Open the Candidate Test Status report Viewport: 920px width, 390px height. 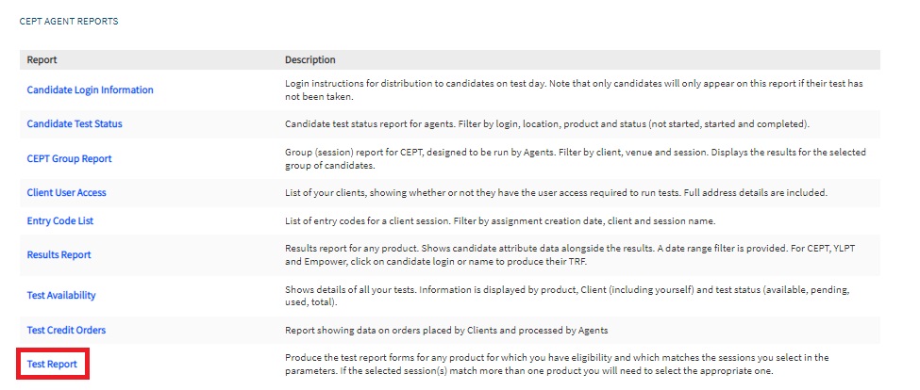[x=75, y=124]
